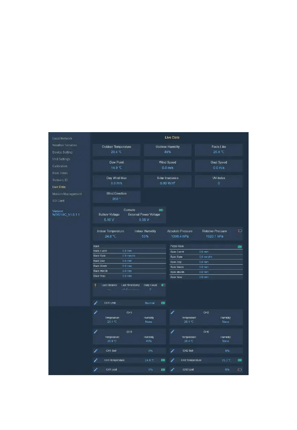Click the CH3 Humidity value 45%
The height and width of the screenshot is (430, 297).
pos(149,341)
